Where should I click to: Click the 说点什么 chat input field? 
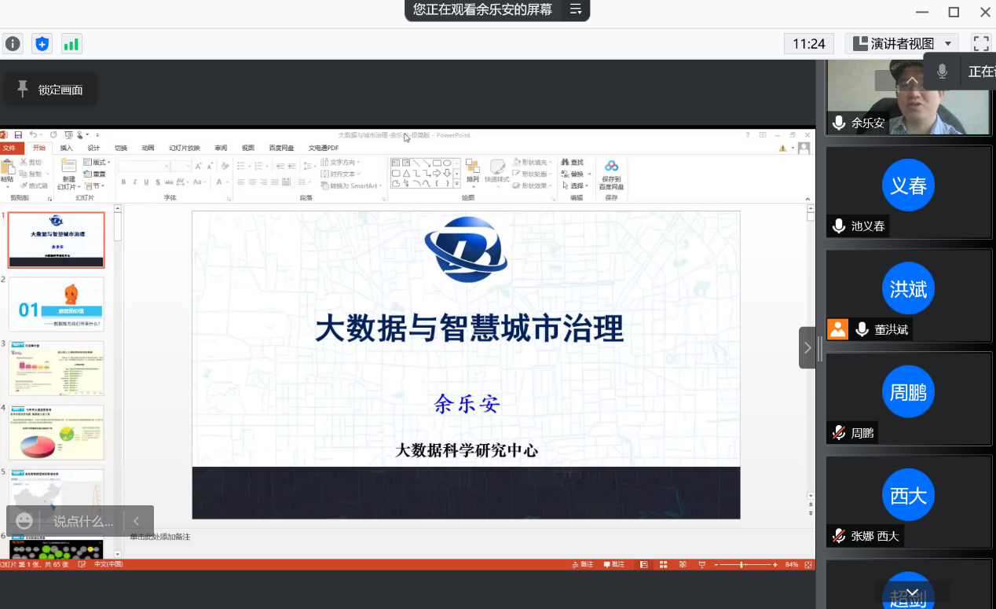click(x=82, y=521)
